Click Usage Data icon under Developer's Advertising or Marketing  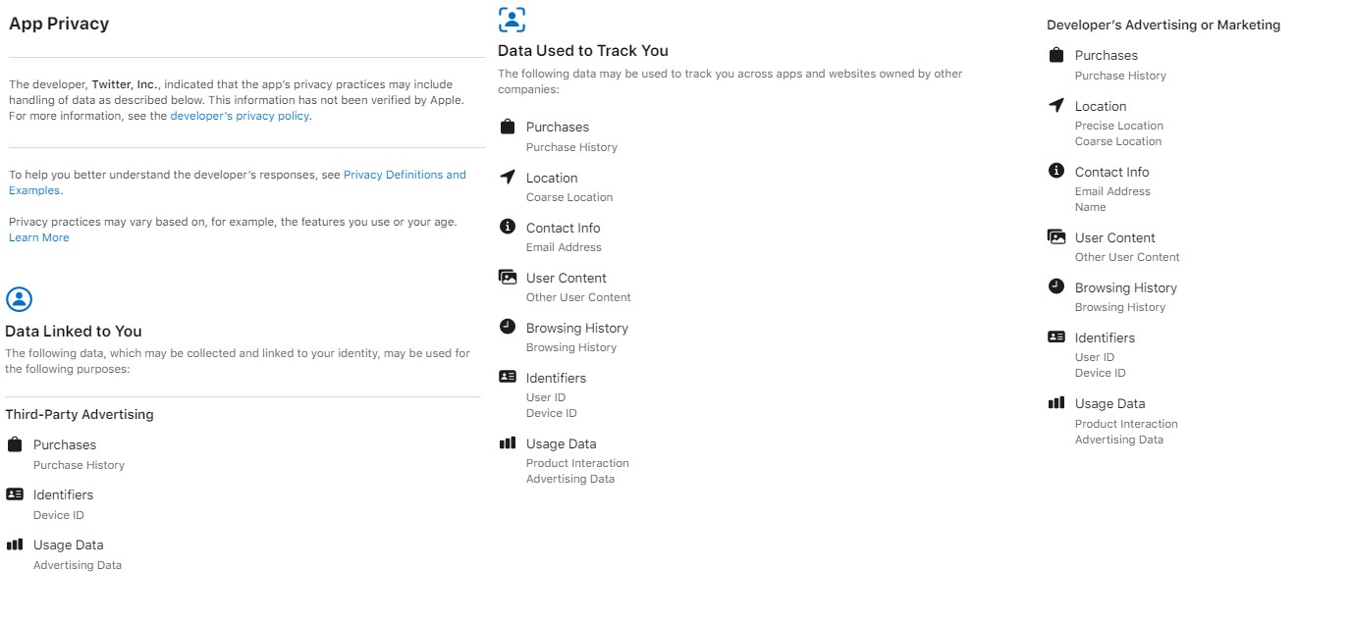coord(1056,402)
